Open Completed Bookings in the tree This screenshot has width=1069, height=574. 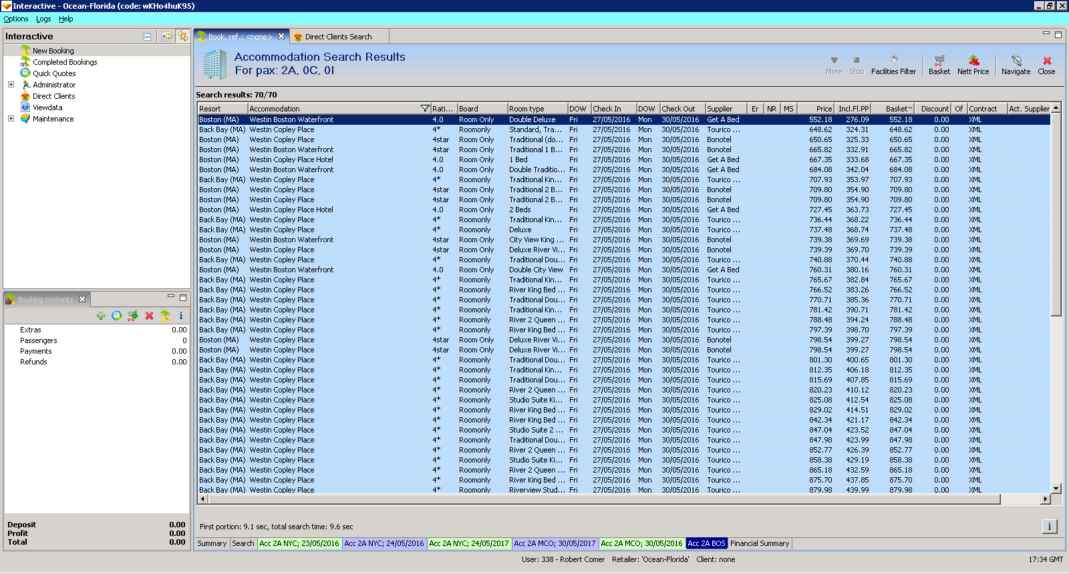pos(65,62)
